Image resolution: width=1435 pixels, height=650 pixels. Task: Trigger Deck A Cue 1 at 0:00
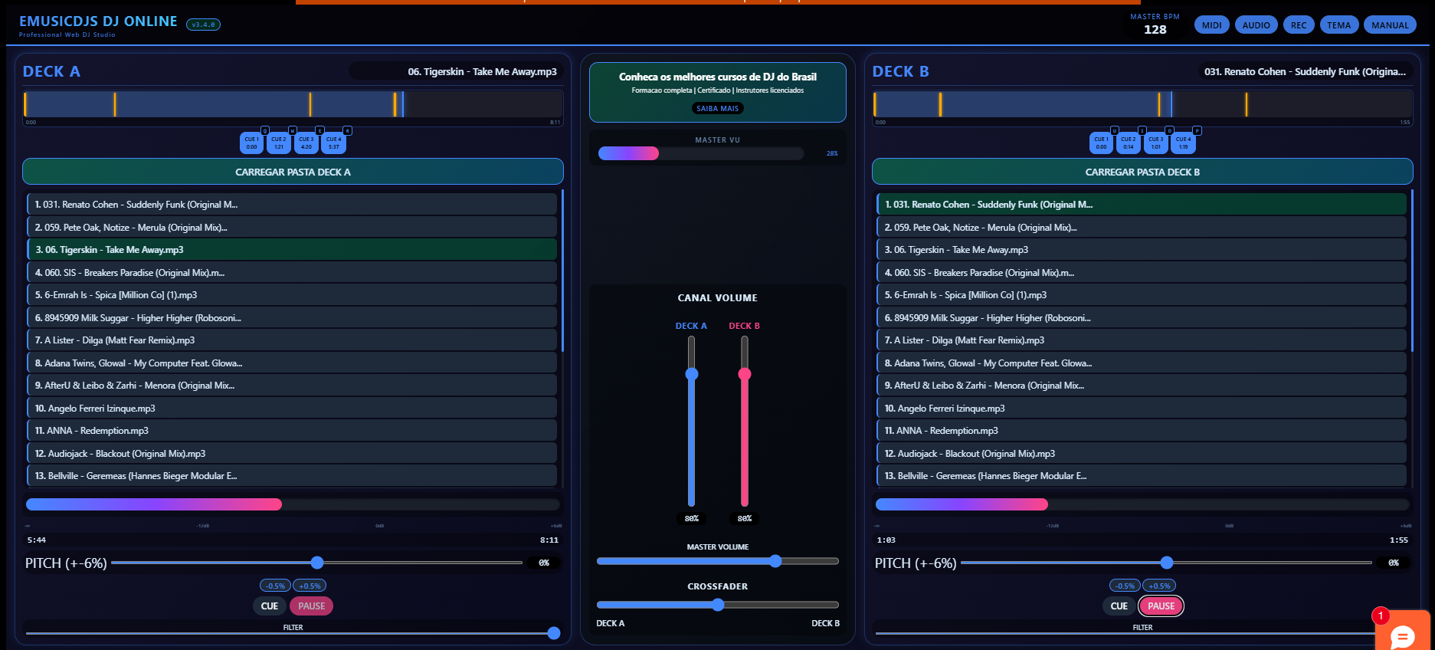[x=251, y=143]
